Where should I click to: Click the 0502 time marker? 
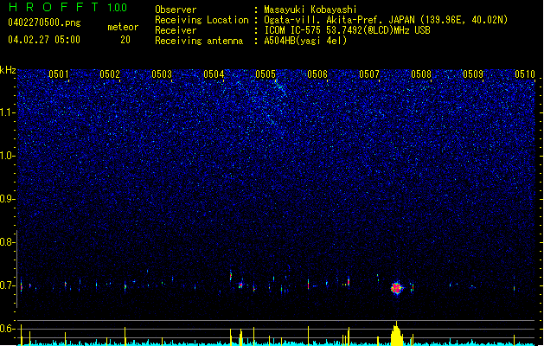point(110,74)
